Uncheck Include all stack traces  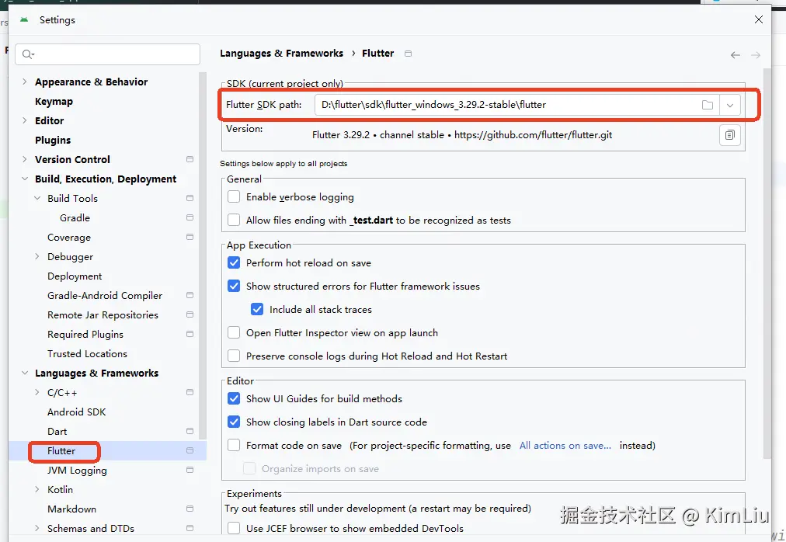click(x=257, y=309)
